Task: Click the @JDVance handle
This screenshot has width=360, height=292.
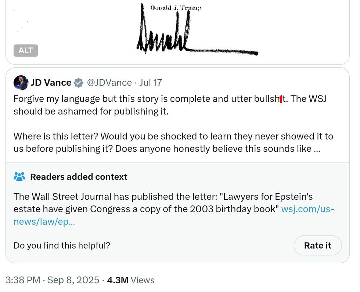Action: click(109, 83)
